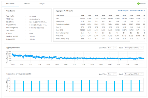Click the Aggregate Details heading
This screenshot has width=148, height=98.
coord(13,48)
